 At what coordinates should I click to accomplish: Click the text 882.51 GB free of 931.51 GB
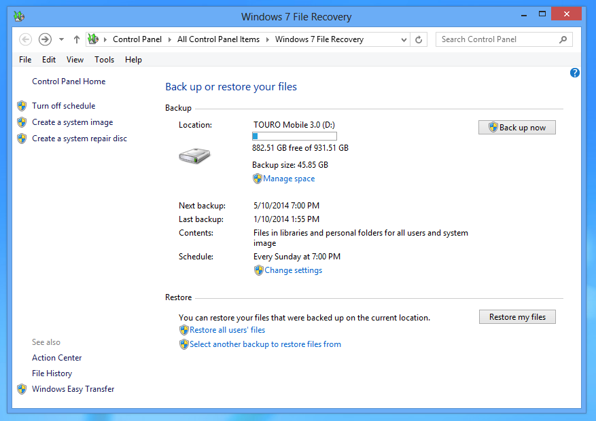point(300,148)
